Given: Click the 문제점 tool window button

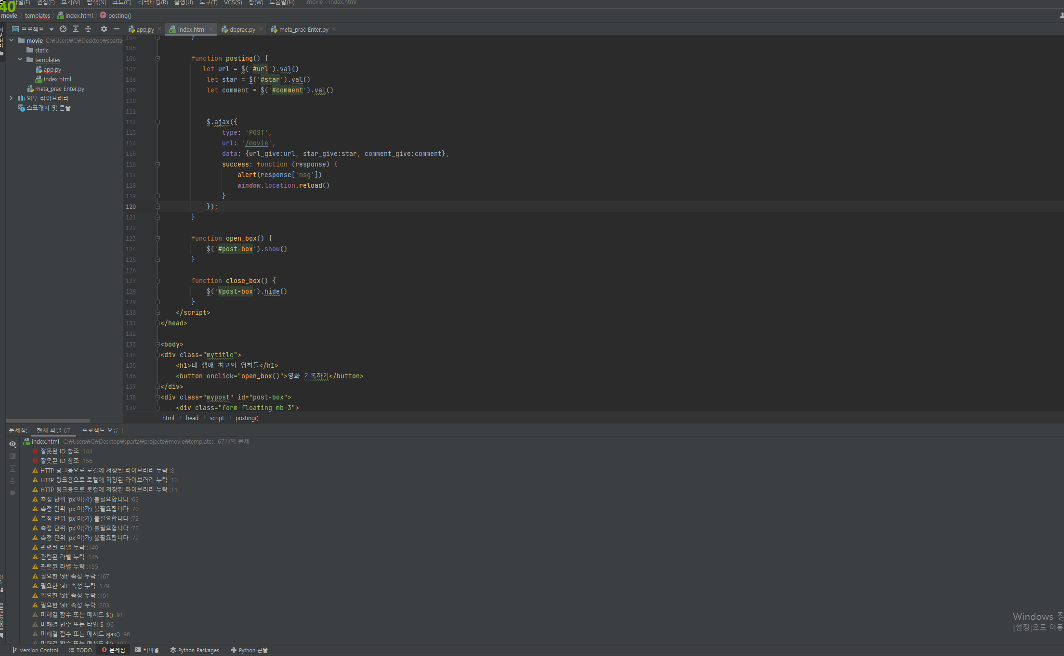Looking at the screenshot, I should [x=113, y=650].
